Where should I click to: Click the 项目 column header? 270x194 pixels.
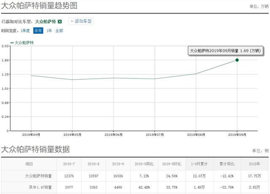[x=29, y=164]
